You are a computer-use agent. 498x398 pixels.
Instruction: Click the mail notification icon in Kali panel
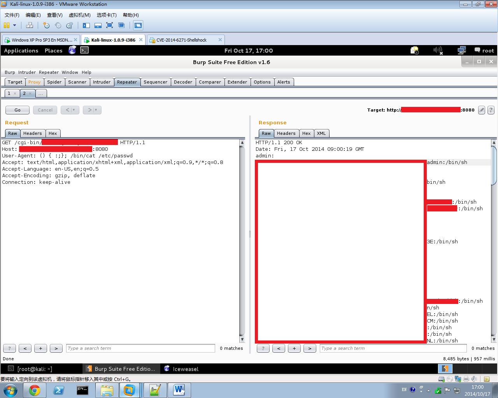coord(414,51)
